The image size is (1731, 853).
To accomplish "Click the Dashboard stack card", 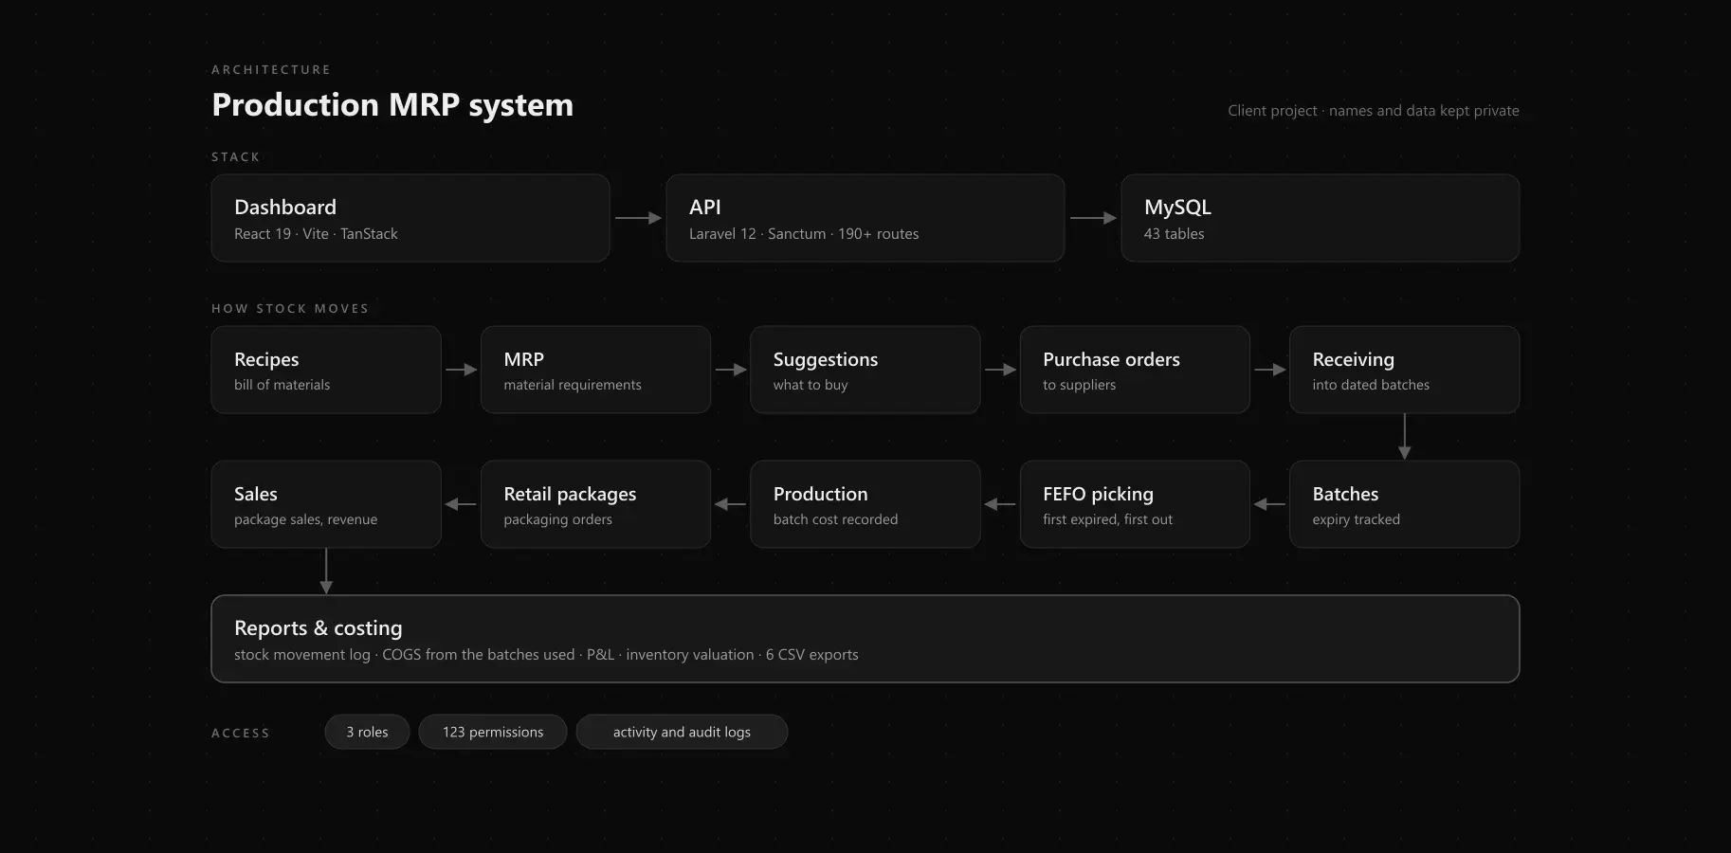I will (x=410, y=218).
